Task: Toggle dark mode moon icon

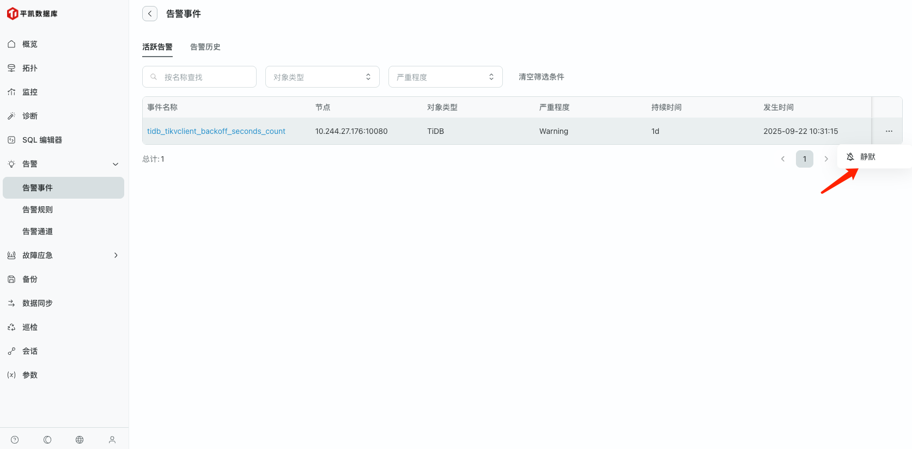Action: pos(47,440)
